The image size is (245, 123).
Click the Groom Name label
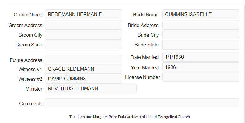pyautogui.click(x=28, y=15)
